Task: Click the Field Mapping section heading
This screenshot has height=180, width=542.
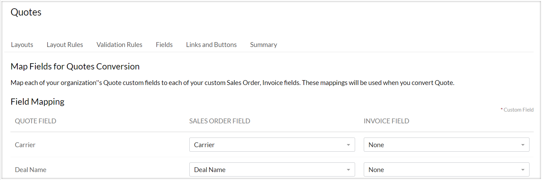Action: [x=37, y=102]
